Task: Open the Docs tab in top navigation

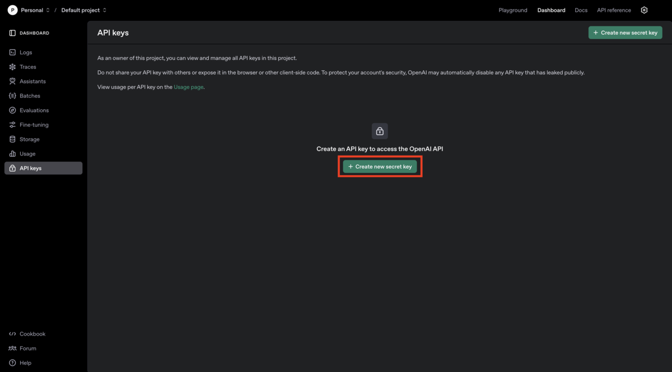Action: coord(581,10)
